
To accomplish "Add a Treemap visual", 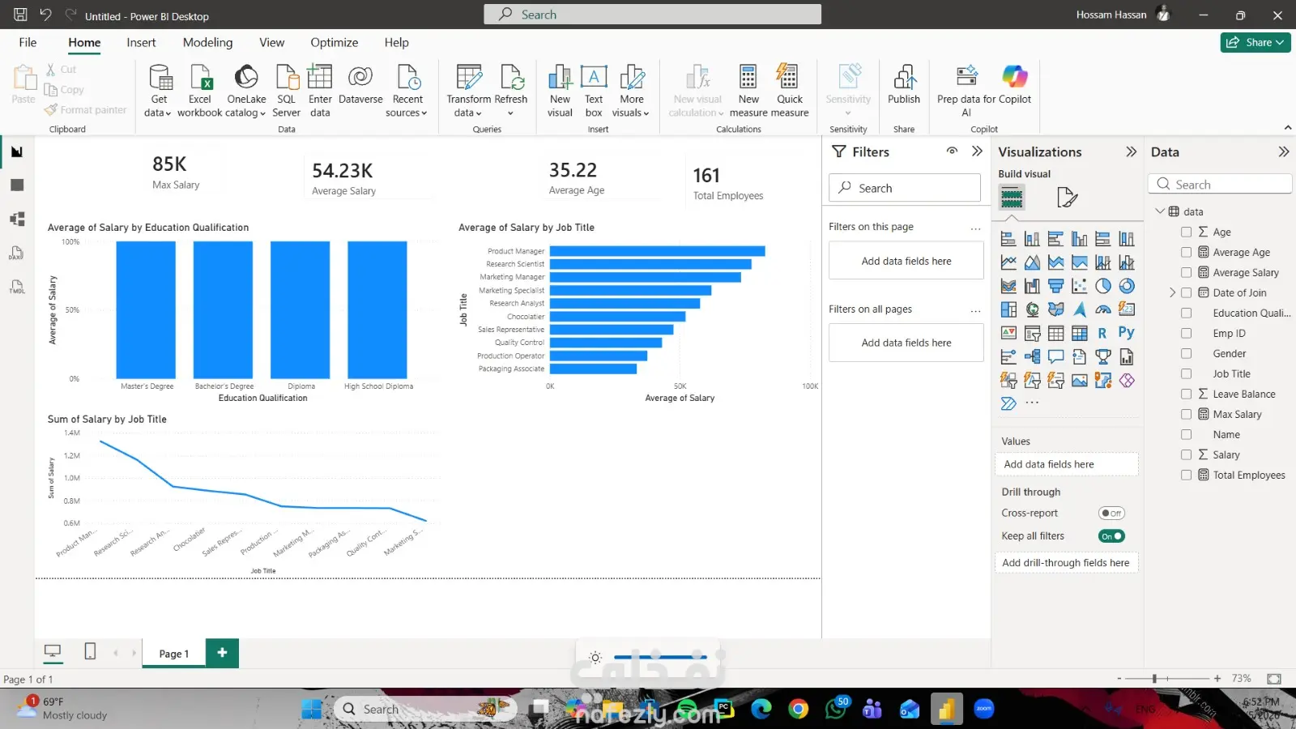I will pyautogui.click(x=1008, y=309).
